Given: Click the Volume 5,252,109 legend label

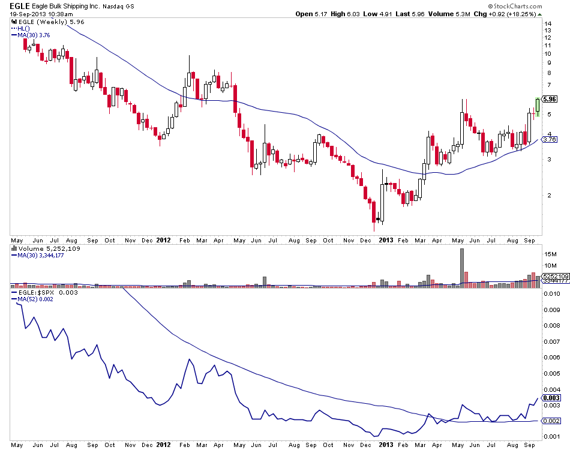Looking at the screenshot, I should (49, 248).
